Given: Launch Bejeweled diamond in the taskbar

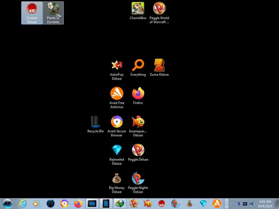Looking at the screenshot, I should [x=203, y=204].
